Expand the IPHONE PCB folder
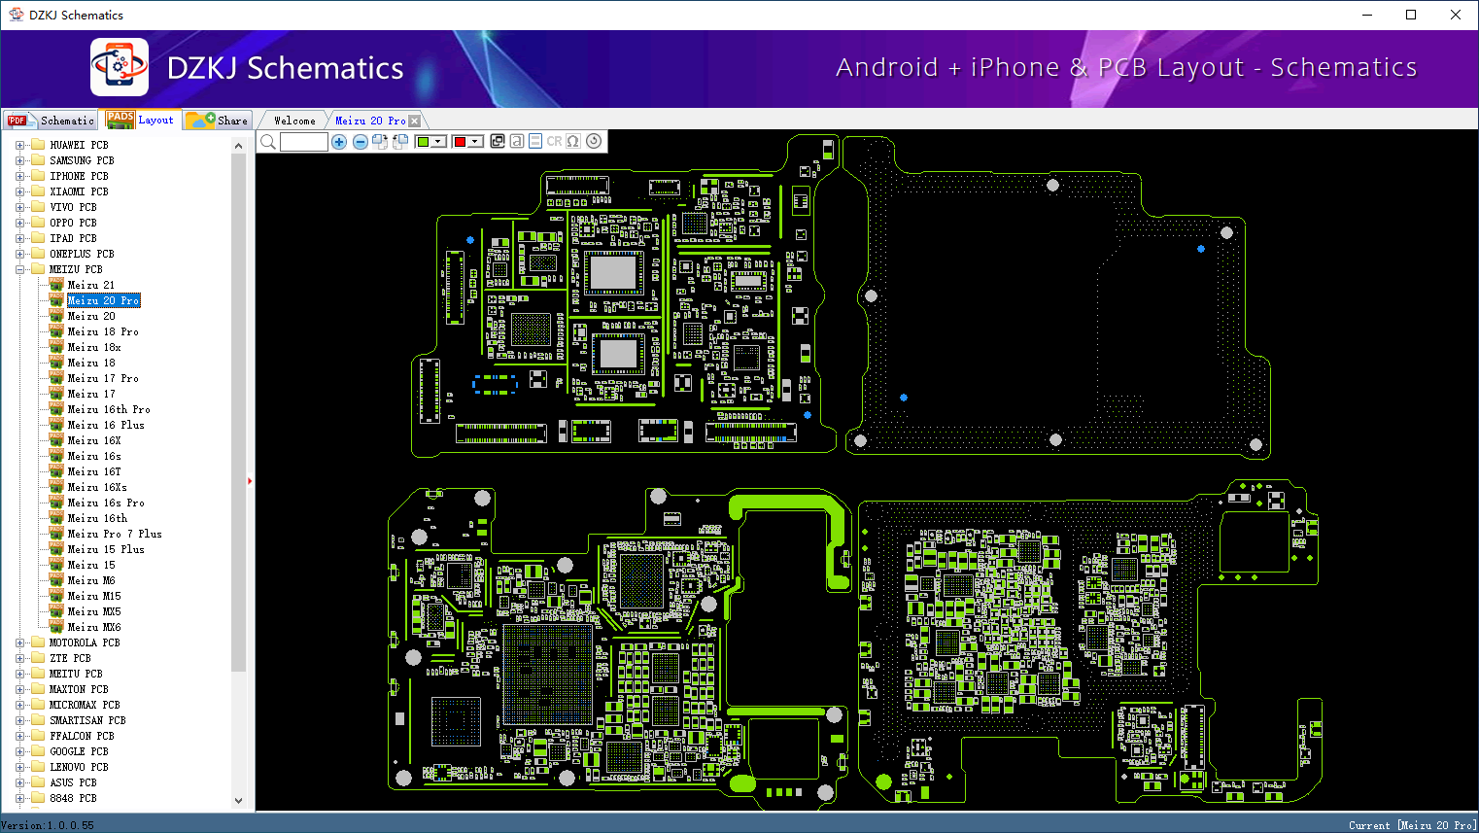Screen dimensions: 1479x833 tap(19, 176)
